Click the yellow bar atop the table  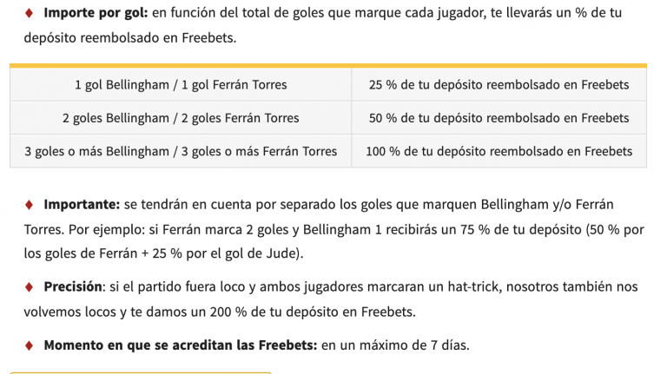click(x=328, y=65)
